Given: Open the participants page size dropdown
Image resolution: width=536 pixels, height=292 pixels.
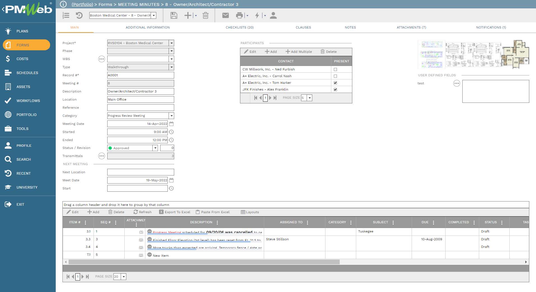Looking at the screenshot, I should pyautogui.click(x=309, y=98).
